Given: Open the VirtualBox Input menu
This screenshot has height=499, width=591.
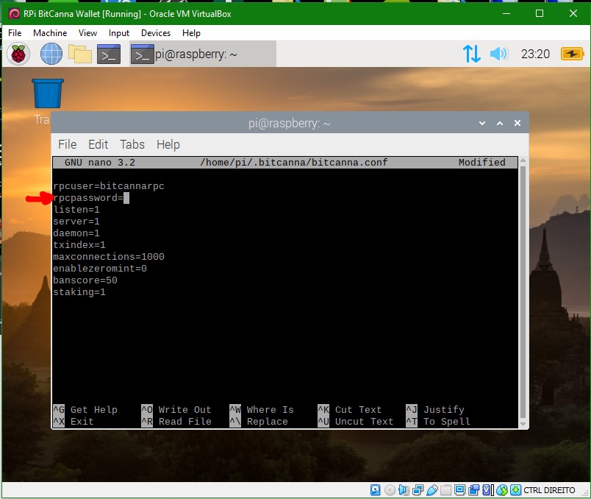Looking at the screenshot, I should [119, 33].
